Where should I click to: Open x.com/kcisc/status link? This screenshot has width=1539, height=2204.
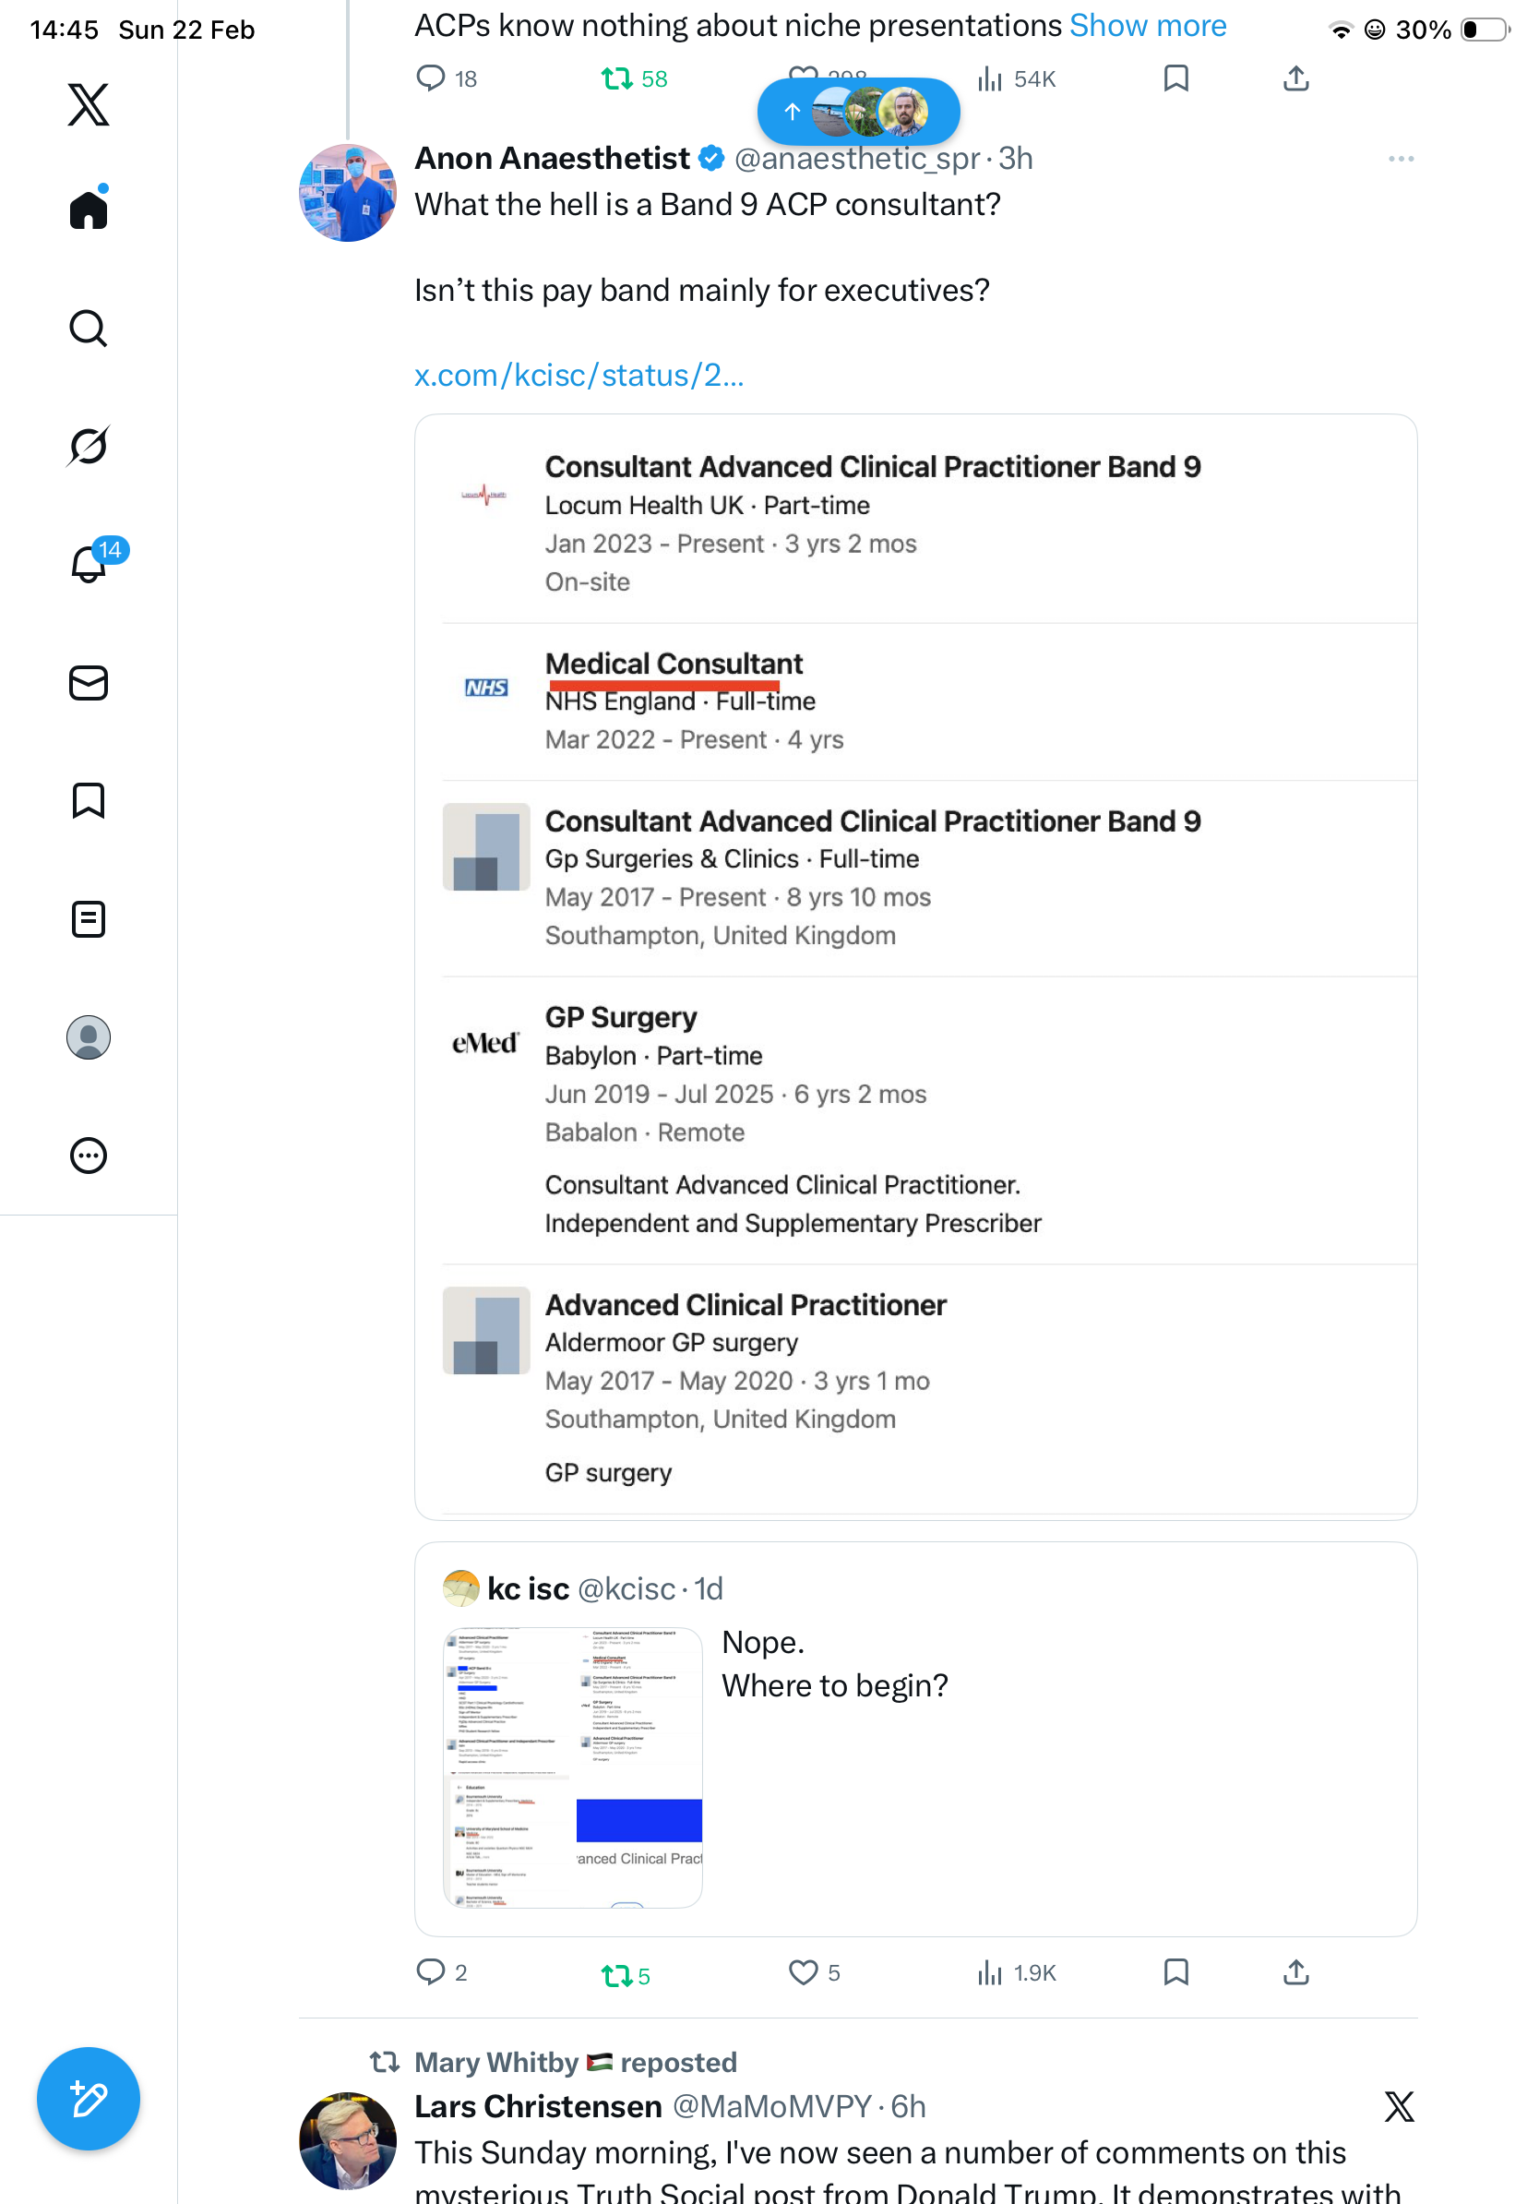coord(579,376)
